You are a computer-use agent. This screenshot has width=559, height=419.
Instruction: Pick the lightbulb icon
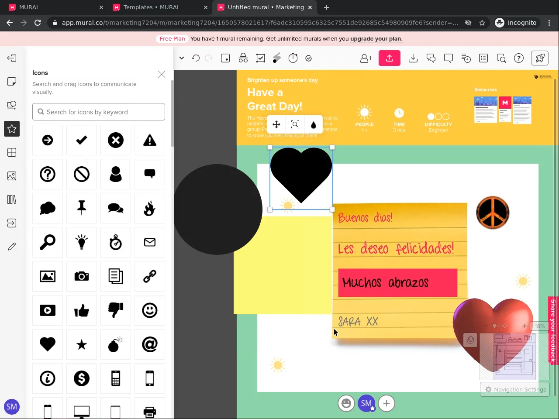82,242
